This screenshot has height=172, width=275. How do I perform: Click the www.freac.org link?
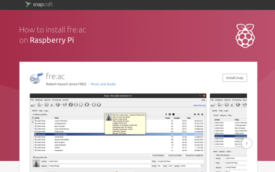click(x=199, y=105)
